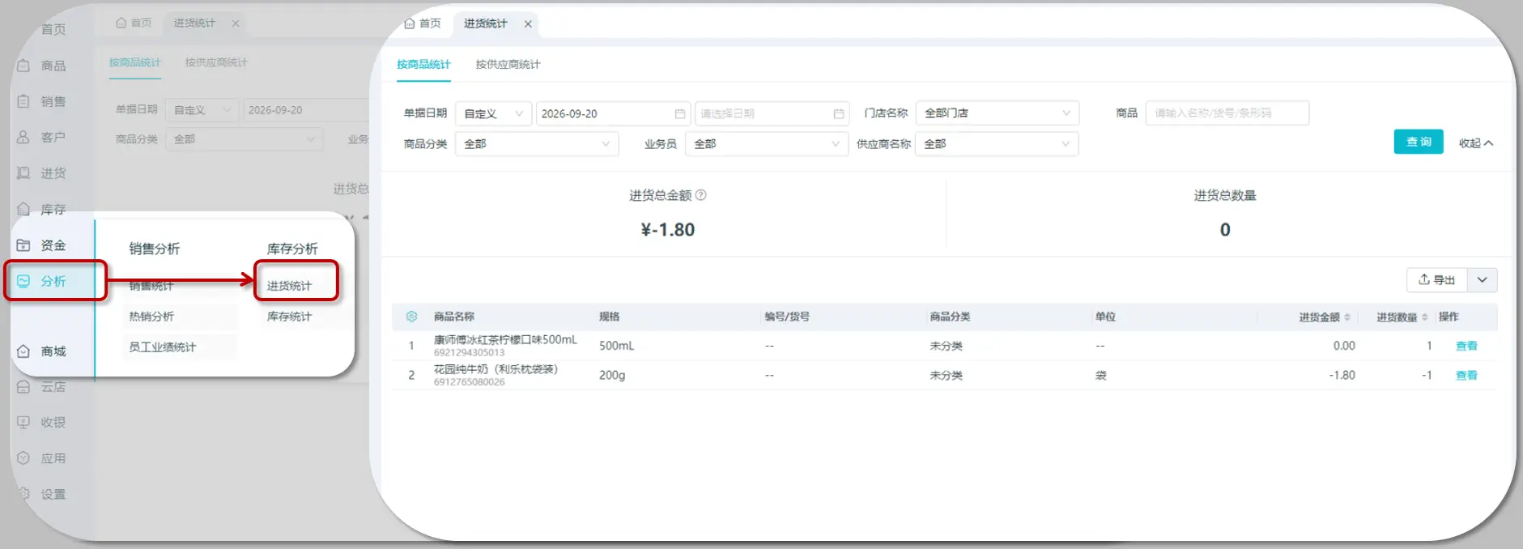Screen dimensions: 1523x549
Task: Open 商品 in the left sidebar
Action: (x=42, y=66)
